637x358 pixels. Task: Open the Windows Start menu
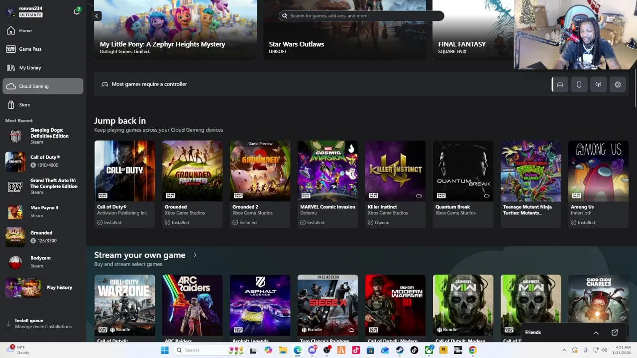(165, 351)
